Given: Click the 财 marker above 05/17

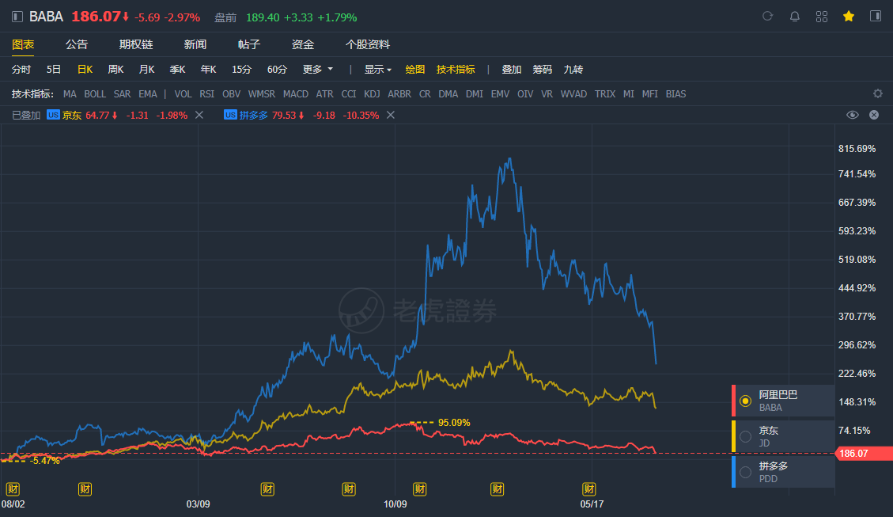Looking at the screenshot, I should (x=589, y=489).
